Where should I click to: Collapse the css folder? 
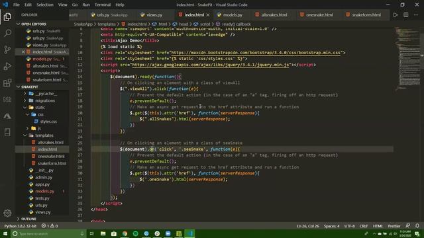coord(40,114)
